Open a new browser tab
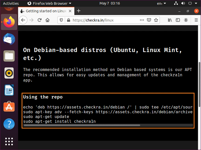The image size is (201, 150). 79,11
